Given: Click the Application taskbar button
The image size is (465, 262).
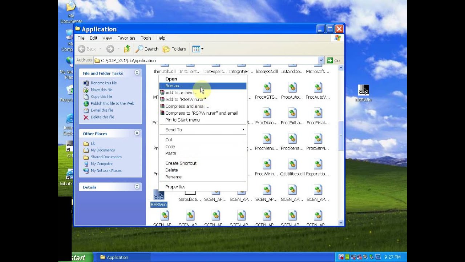Looking at the screenshot, I should coord(124,257).
